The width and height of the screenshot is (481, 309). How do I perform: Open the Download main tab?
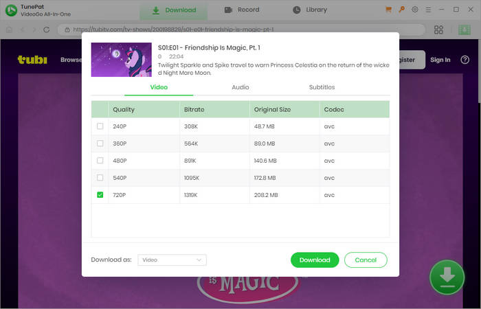(x=174, y=10)
